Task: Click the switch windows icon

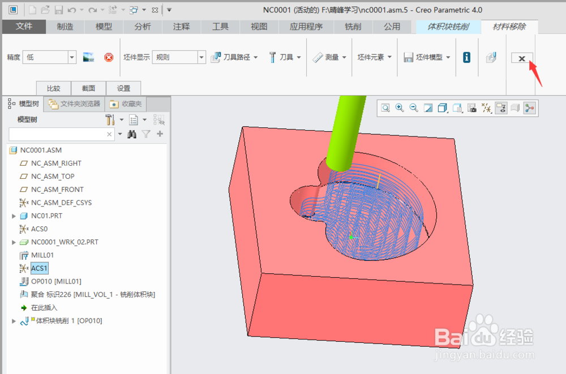Action: coord(134,10)
